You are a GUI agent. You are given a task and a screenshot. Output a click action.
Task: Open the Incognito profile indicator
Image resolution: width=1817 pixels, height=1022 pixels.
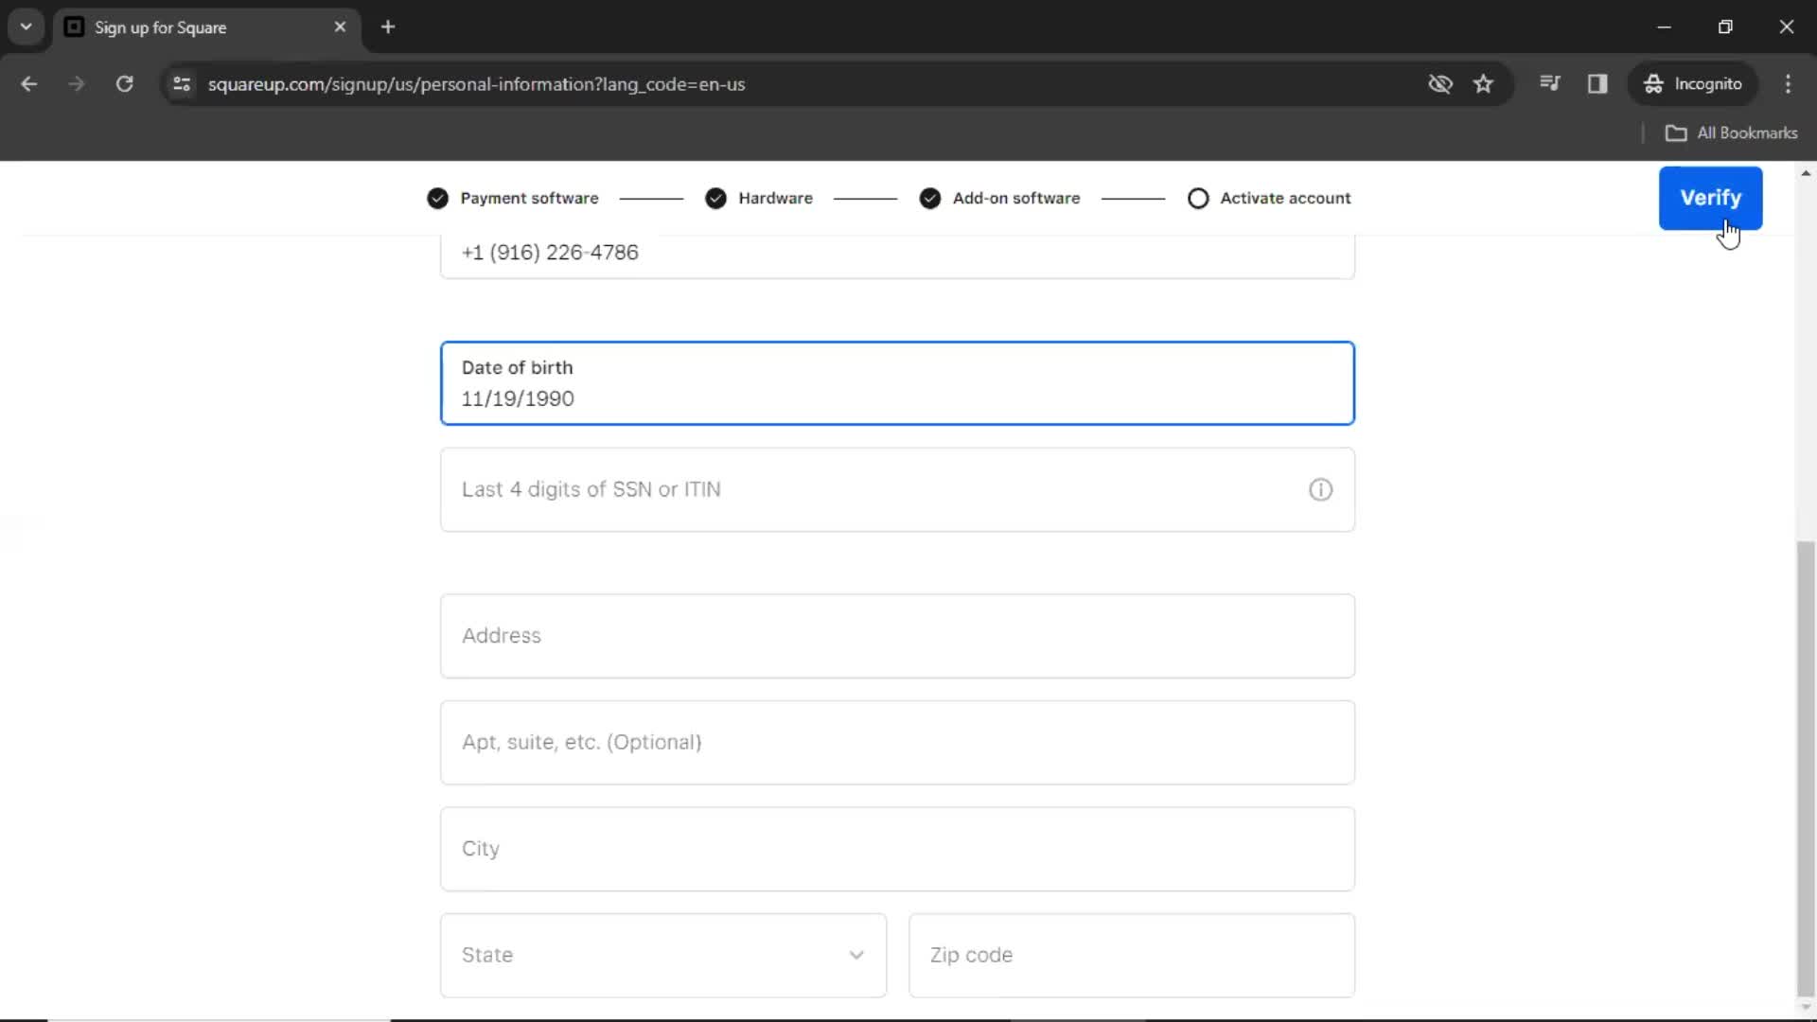(1693, 84)
